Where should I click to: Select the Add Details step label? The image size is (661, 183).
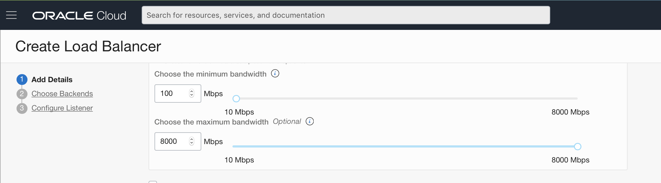coord(52,80)
